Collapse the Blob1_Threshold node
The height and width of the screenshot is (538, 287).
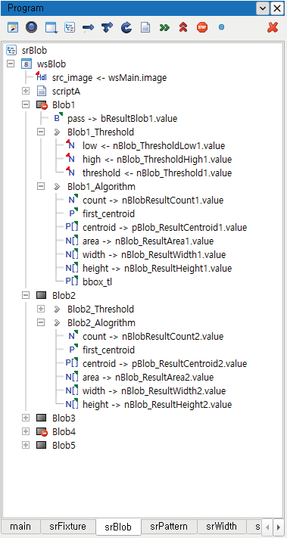pyautogui.click(x=41, y=132)
